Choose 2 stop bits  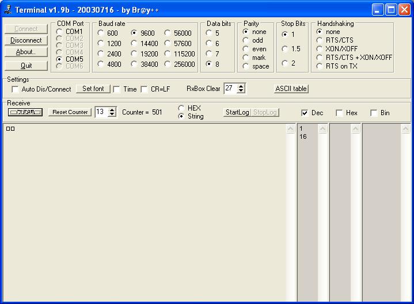click(285, 63)
